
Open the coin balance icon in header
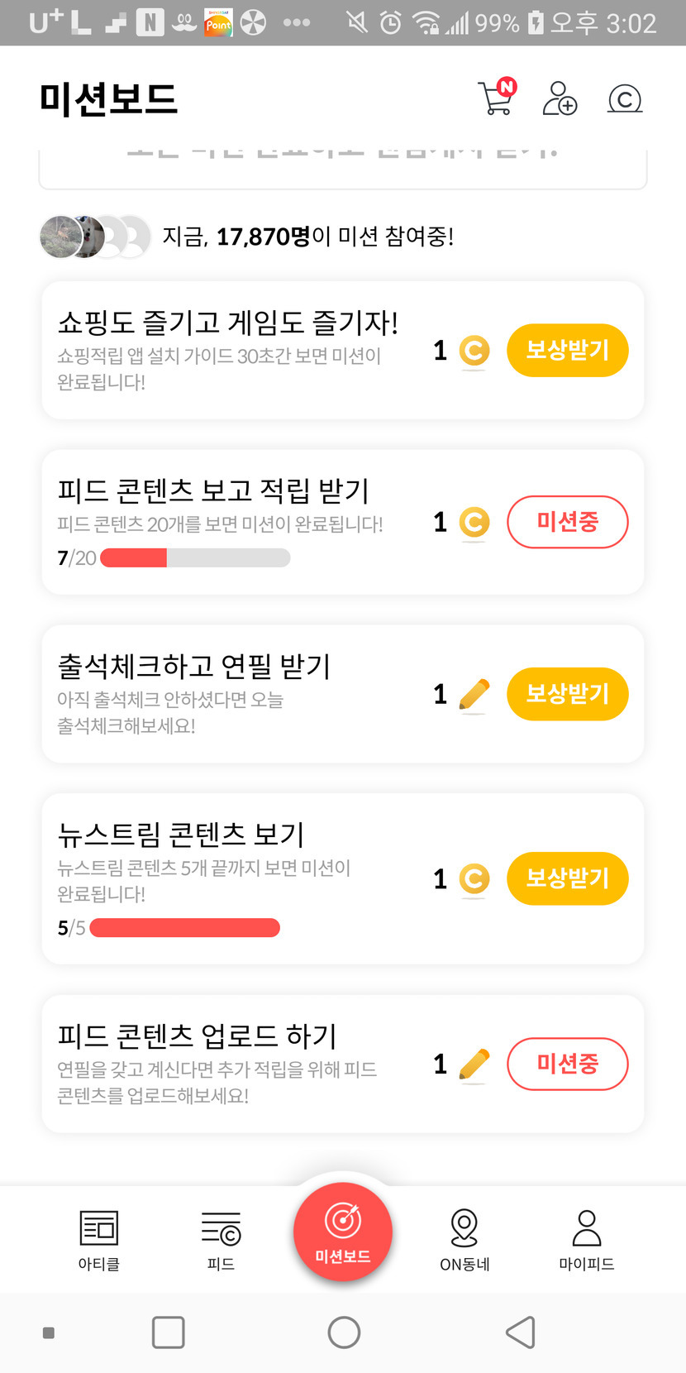[x=625, y=99]
